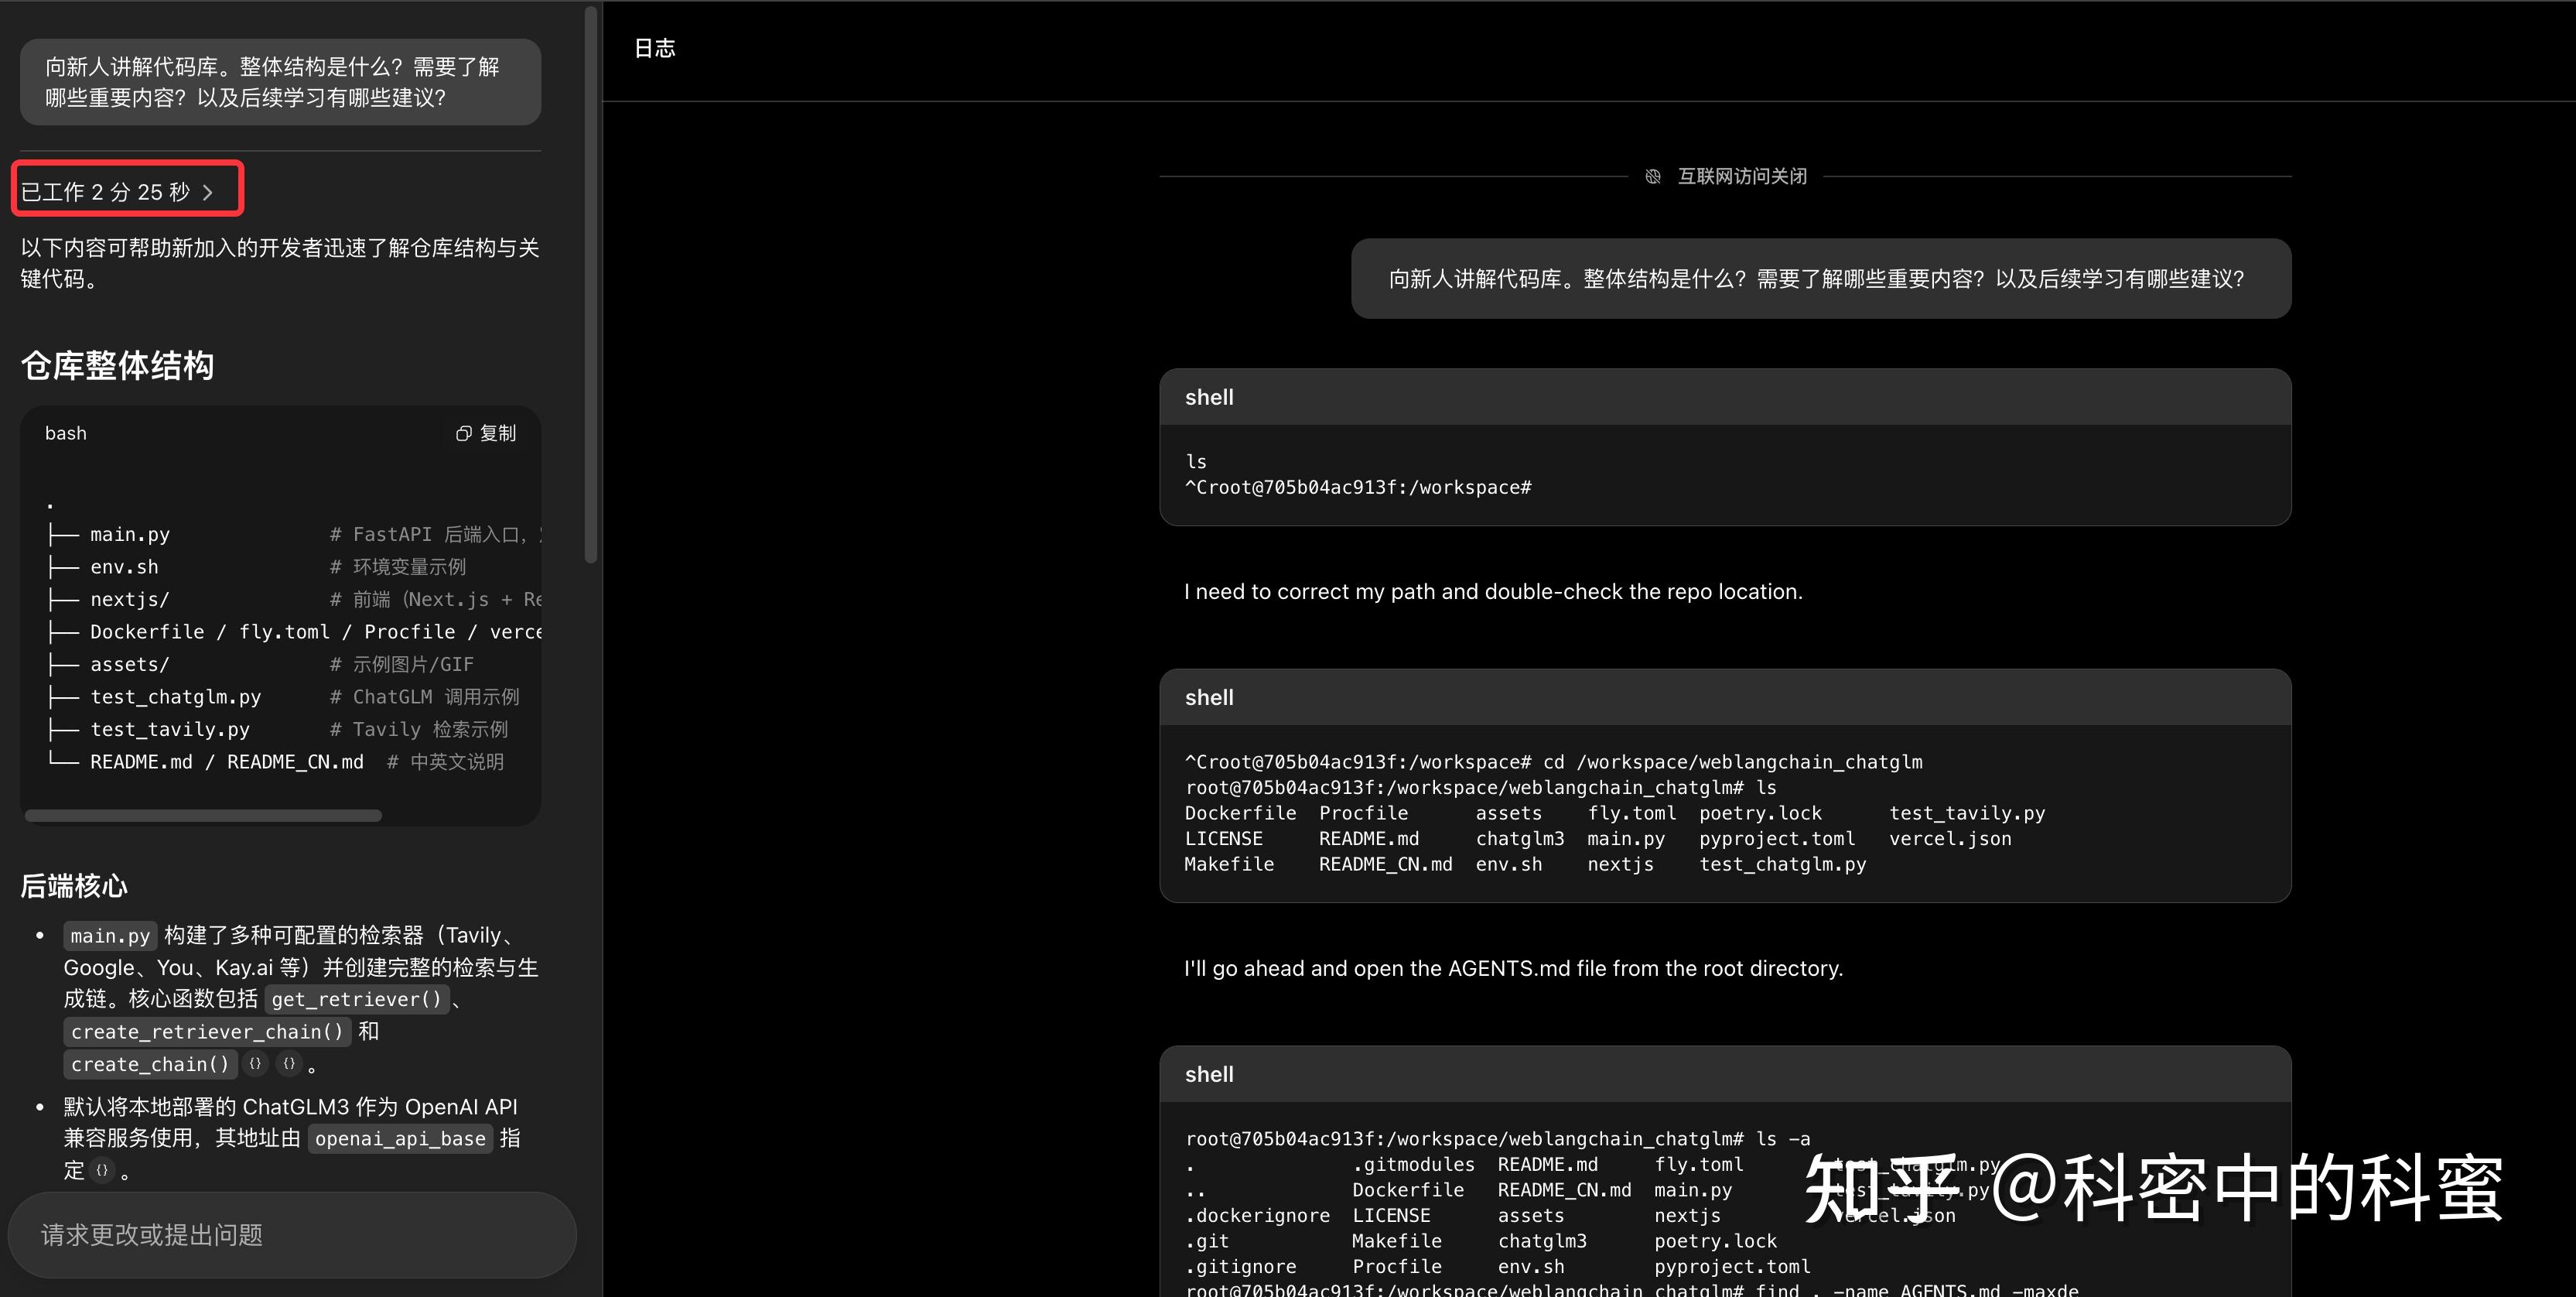Select the main.py inline code chip
Viewport: 2576px width, 1297px height.
point(110,935)
